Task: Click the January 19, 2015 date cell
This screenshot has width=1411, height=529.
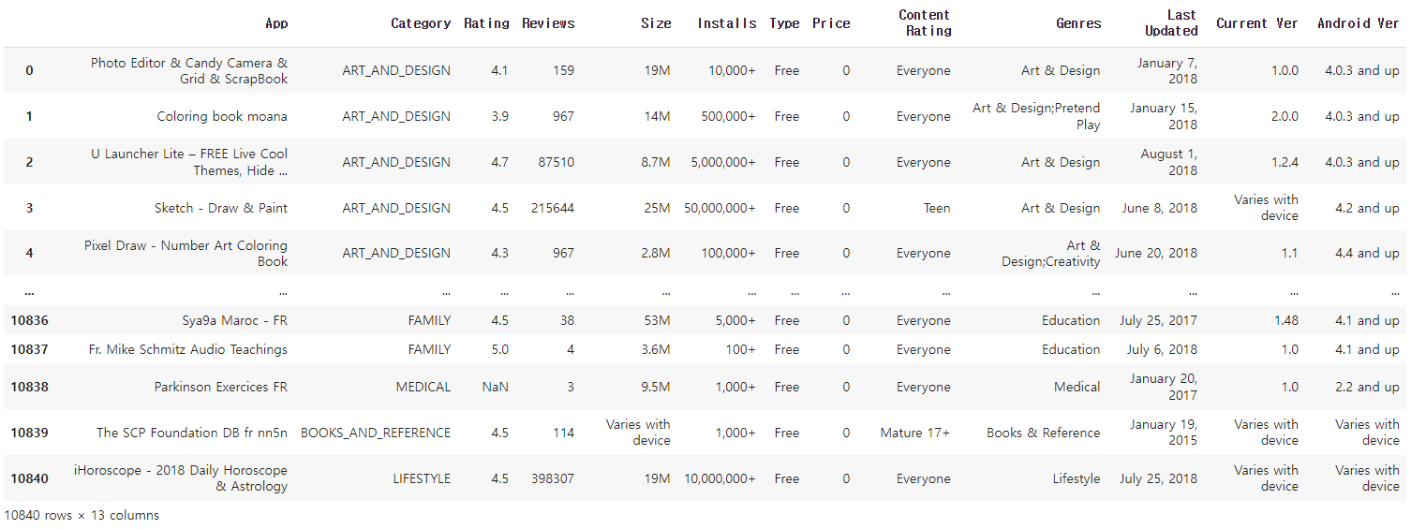Action: [x=1164, y=433]
